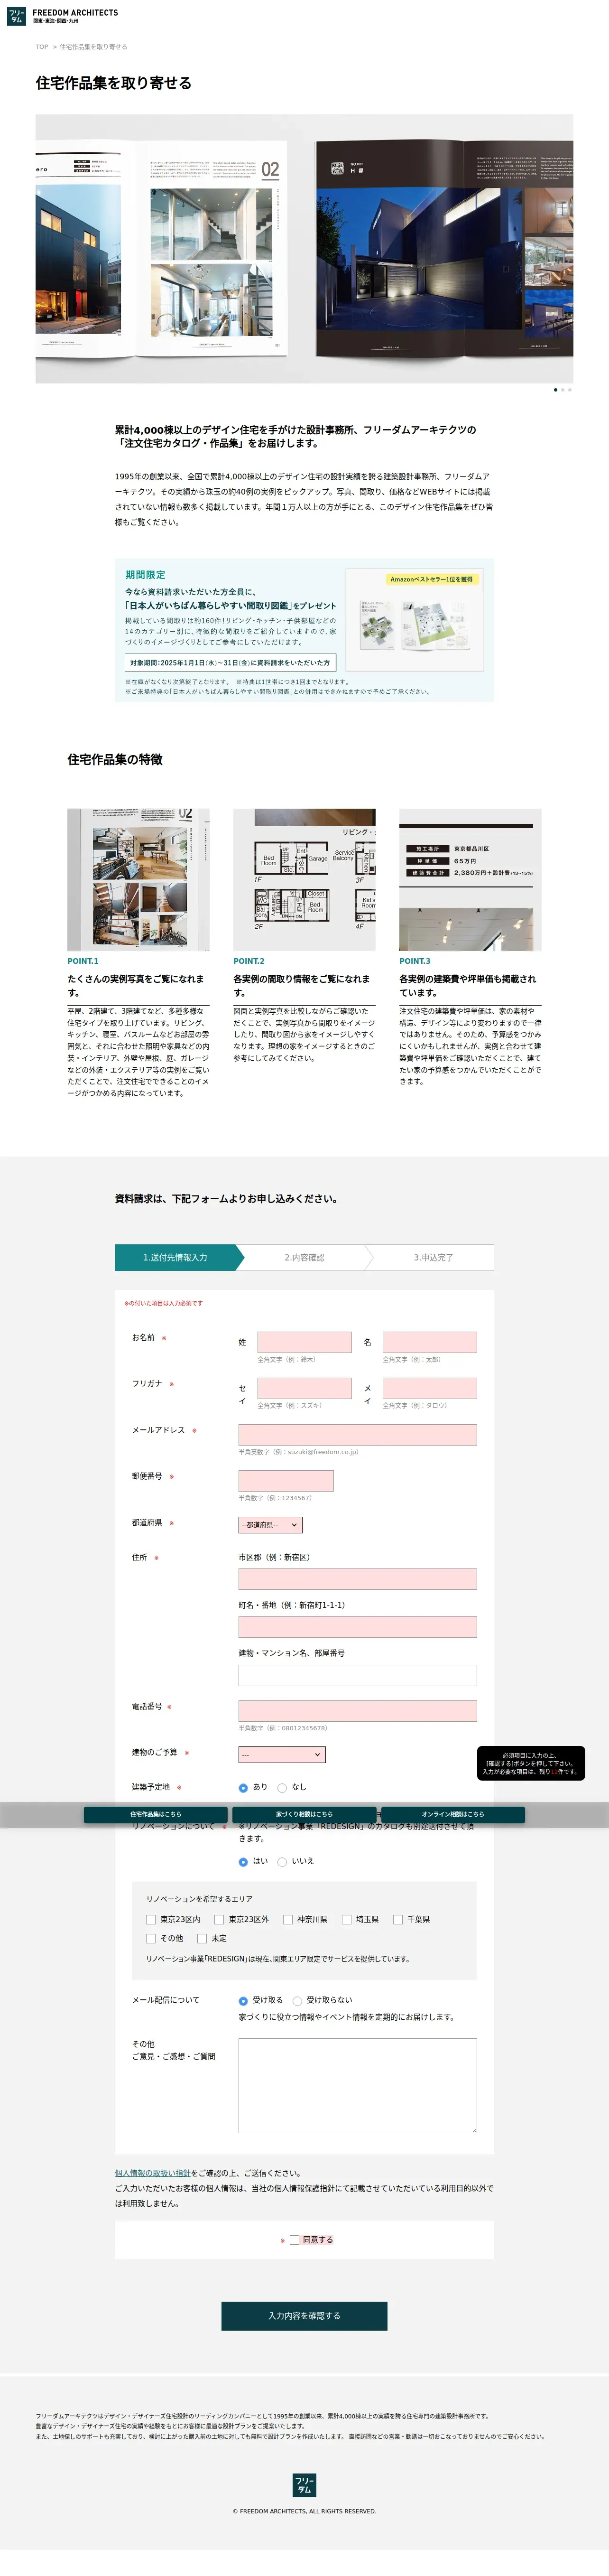
Task: Select the third carousel dot indicator
Action: pyautogui.click(x=570, y=390)
